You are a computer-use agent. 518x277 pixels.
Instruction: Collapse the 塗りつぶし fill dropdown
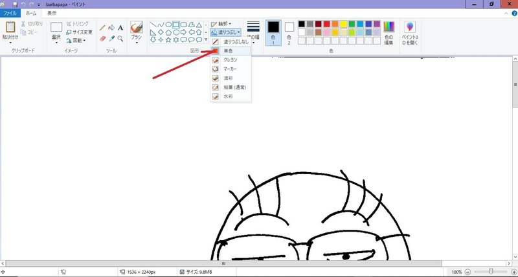[x=226, y=32]
